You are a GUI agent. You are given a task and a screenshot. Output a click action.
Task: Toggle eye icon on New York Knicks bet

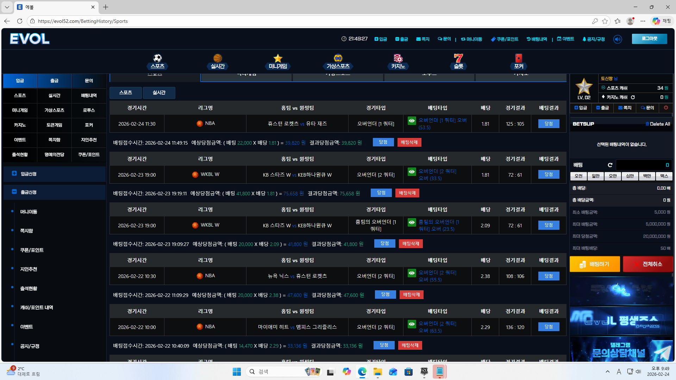[412, 273]
